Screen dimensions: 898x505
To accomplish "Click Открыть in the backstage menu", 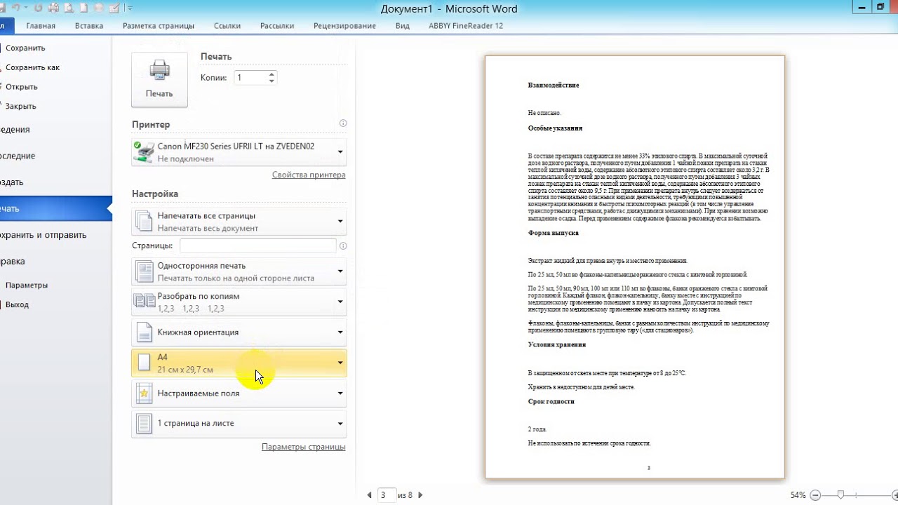I will [21, 87].
